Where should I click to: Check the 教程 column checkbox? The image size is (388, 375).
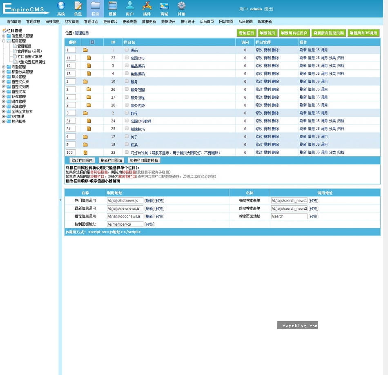(x=127, y=113)
